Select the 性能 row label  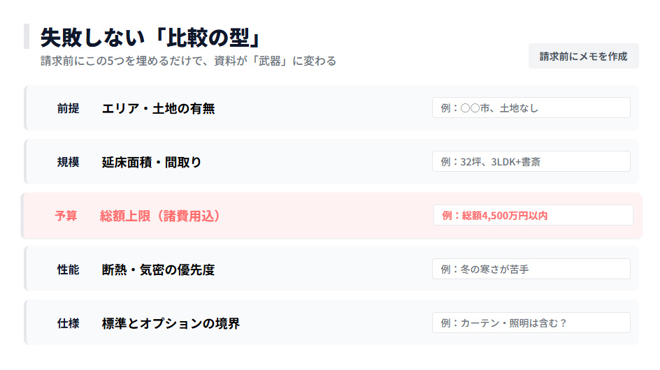(x=68, y=269)
